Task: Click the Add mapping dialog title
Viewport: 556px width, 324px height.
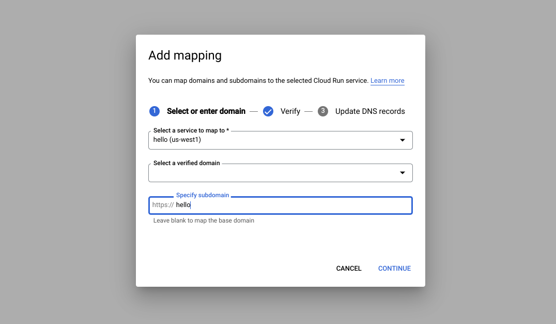Action: coord(185,55)
